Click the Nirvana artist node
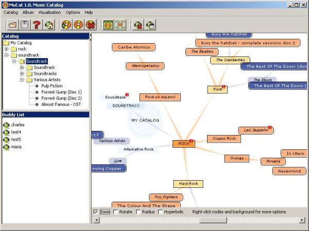This screenshot has height=231, width=309. click(273, 162)
